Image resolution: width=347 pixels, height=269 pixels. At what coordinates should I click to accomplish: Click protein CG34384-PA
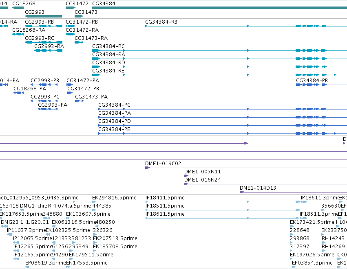[115, 113]
